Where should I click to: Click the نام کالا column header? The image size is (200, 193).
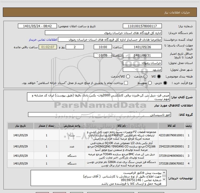[122, 126]
